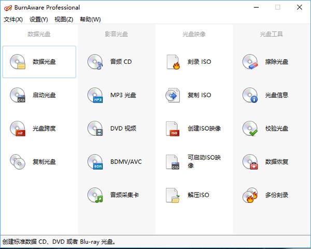Select the 数据恢复 label
Screen dimensions: 311x249
tap(277, 162)
